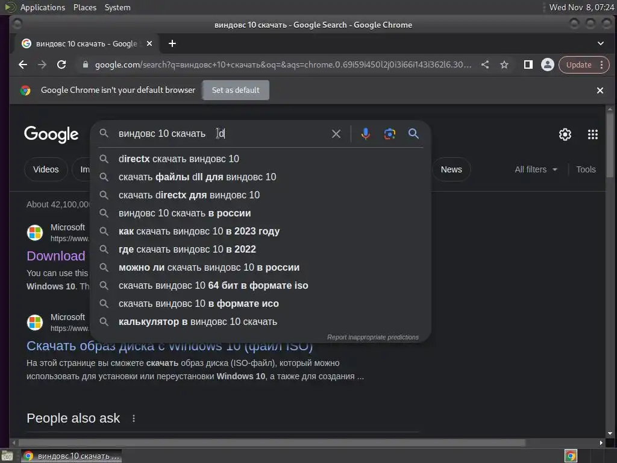Select suggestion где скачать виндовс 10 в 2022
Image resolution: width=617 pixels, height=463 pixels.
click(x=260, y=249)
